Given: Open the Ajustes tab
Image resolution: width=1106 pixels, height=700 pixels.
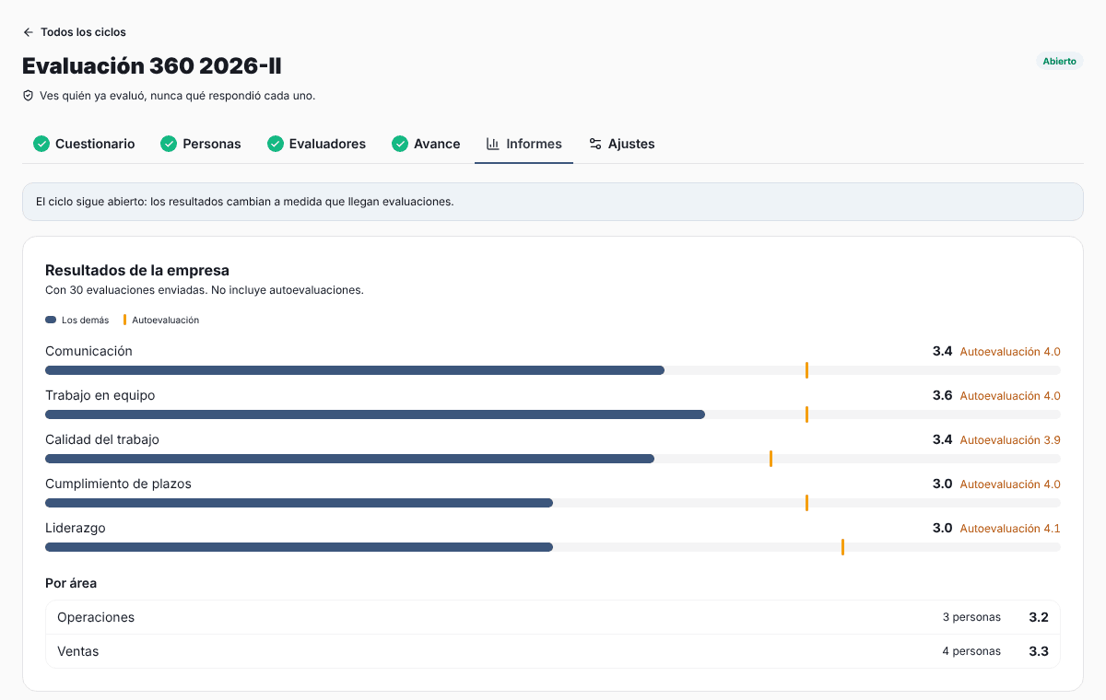Looking at the screenshot, I should coord(622,144).
